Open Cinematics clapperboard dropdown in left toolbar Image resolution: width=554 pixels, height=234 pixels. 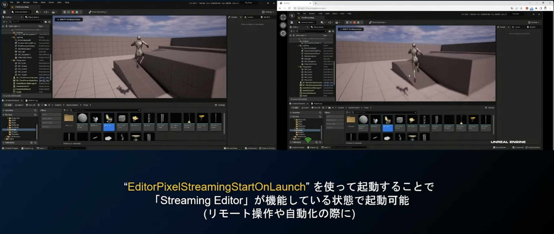[54, 12]
